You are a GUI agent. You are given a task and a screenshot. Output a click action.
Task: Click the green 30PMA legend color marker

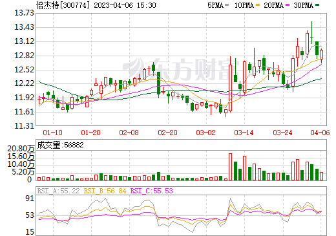[317, 5]
